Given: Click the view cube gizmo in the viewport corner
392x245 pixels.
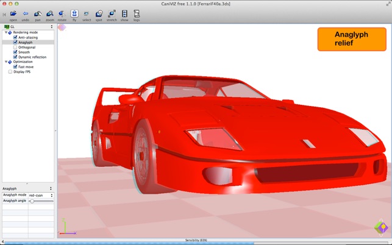Looking at the screenshot, I should pyautogui.click(x=381, y=227).
